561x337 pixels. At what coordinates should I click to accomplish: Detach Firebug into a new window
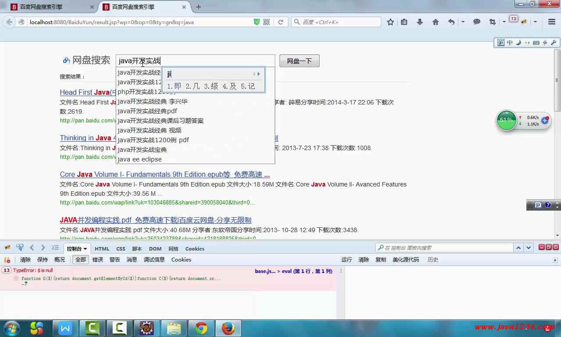click(x=549, y=247)
